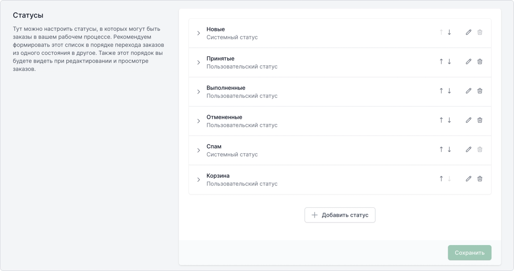Edit the Спам status

468,149
